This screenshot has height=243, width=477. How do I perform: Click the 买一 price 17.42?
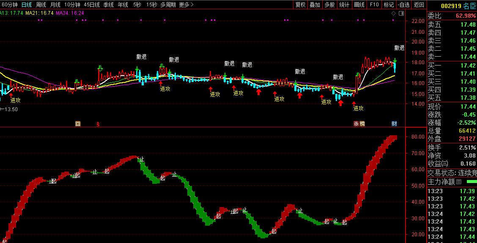(x=468, y=66)
